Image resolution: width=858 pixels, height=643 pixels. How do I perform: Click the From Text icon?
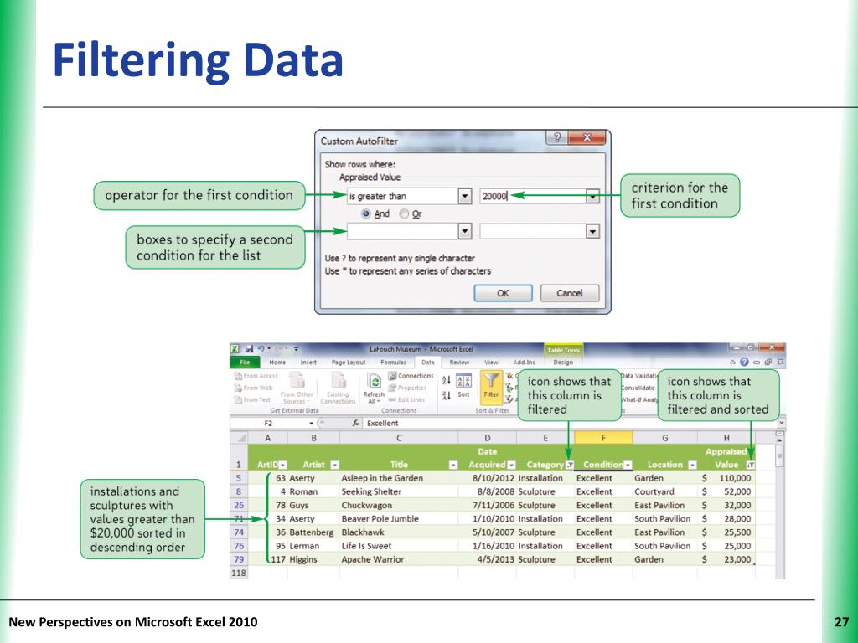(238, 399)
